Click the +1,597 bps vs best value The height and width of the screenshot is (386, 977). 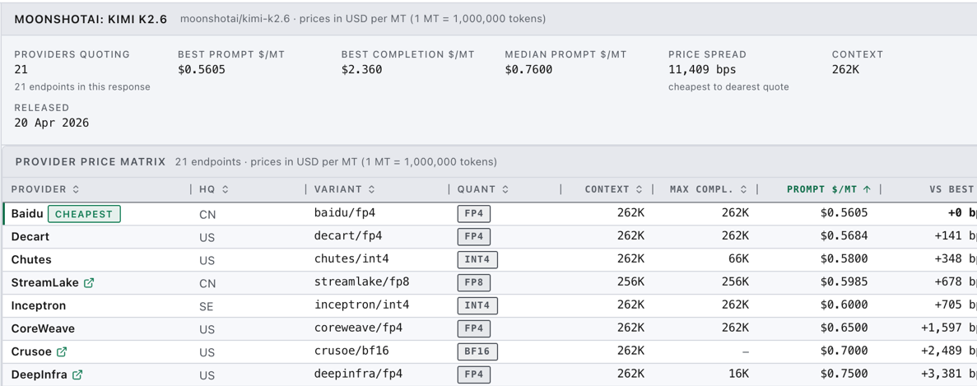pos(949,328)
